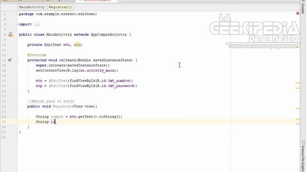Screen dimensions: 306x172
Task: Click the red error indicator icon
Action: [297, 13]
